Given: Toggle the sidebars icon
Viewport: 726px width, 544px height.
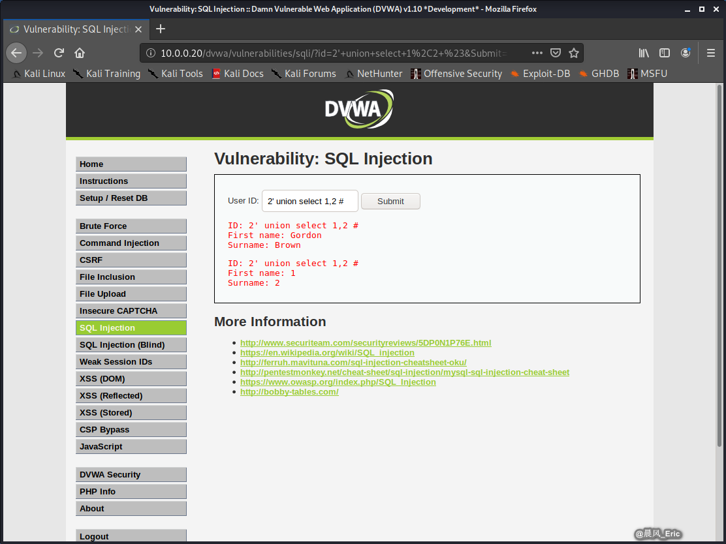Looking at the screenshot, I should (665, 53).
